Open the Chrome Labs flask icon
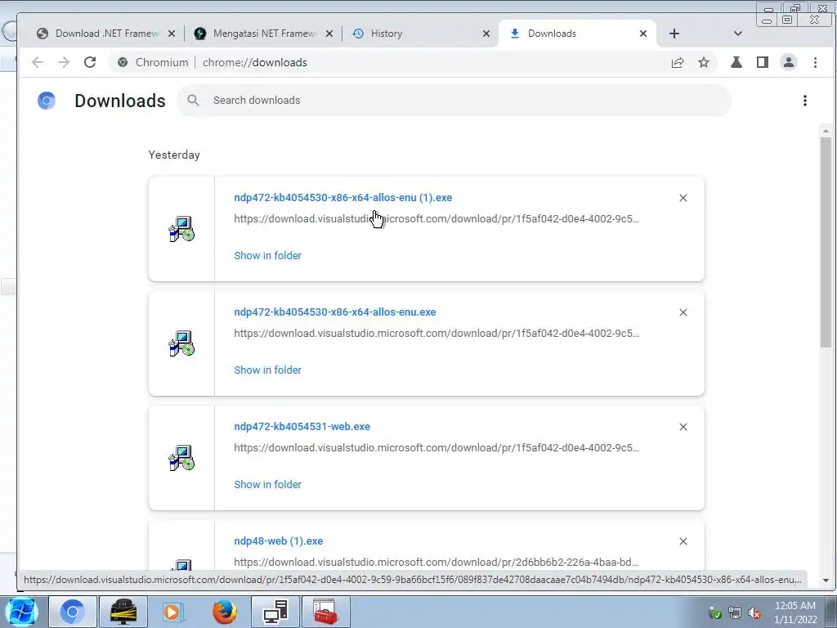The width and height of the screenshot is (837, 628). click(x=736, y=62)
